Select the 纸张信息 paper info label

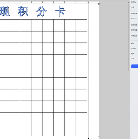pyautogui.click(x=134, y=14)
